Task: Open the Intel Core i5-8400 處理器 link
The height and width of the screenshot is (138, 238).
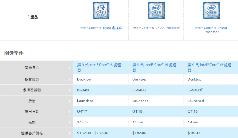Action: click(x=101, y=28)
